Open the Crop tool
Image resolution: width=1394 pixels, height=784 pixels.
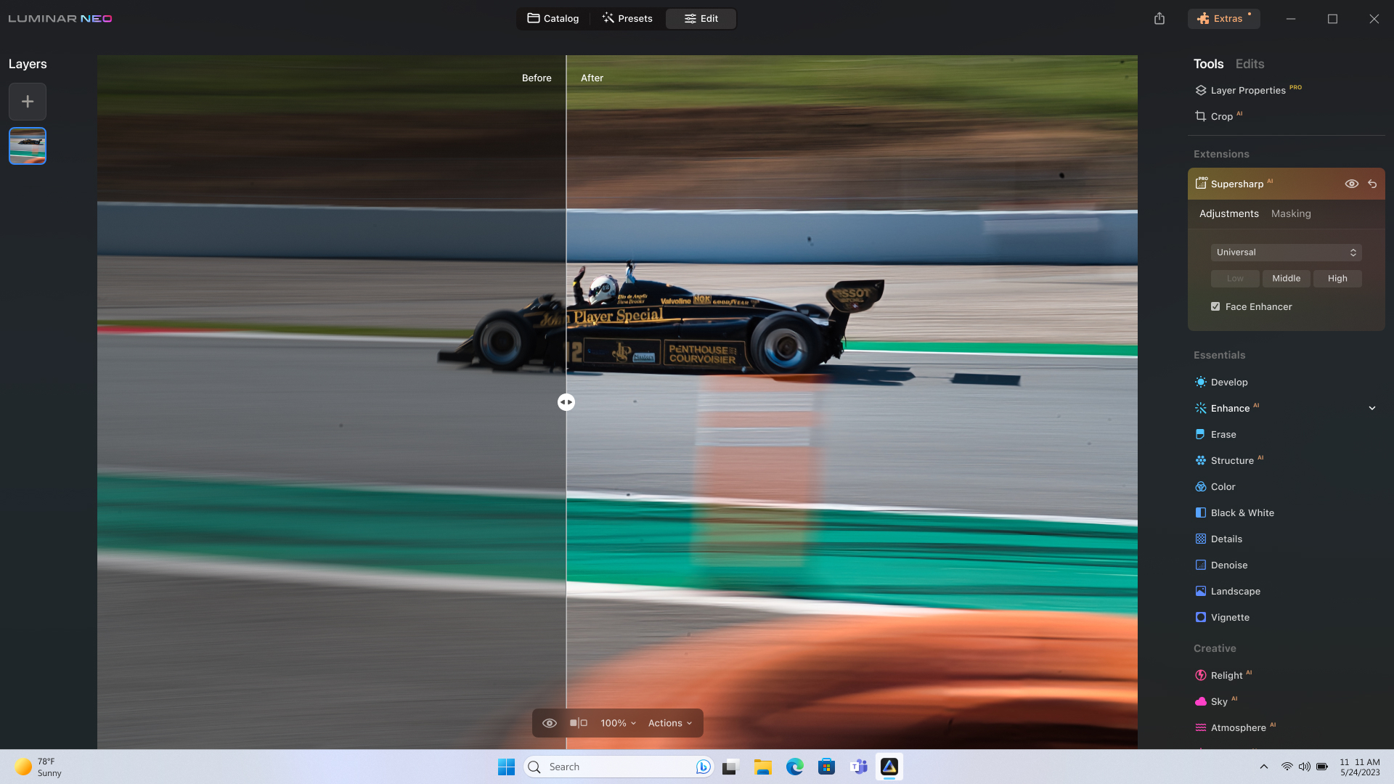pos(1220,116)
